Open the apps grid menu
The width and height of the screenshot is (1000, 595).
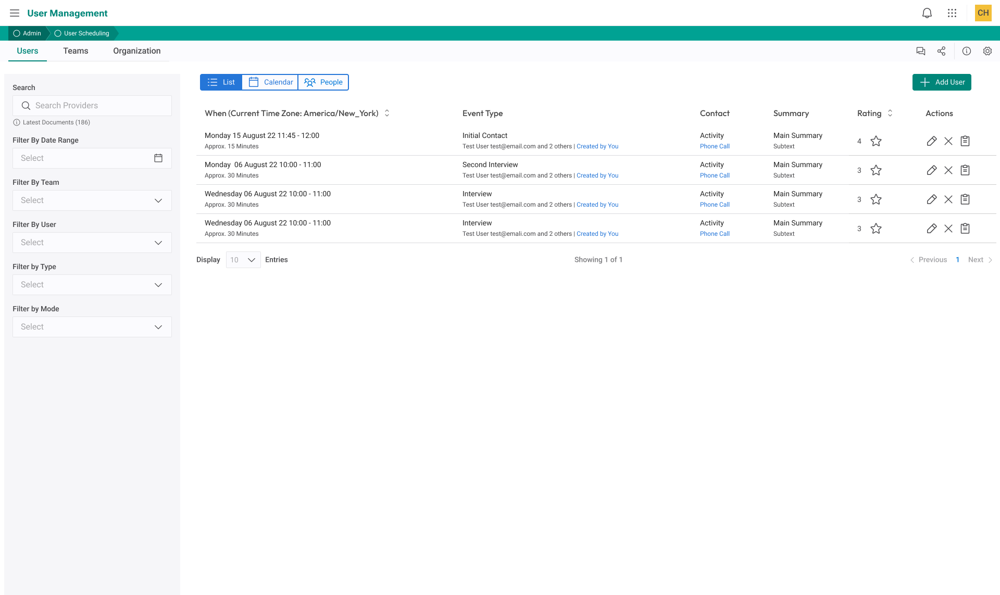coord(952,13)
